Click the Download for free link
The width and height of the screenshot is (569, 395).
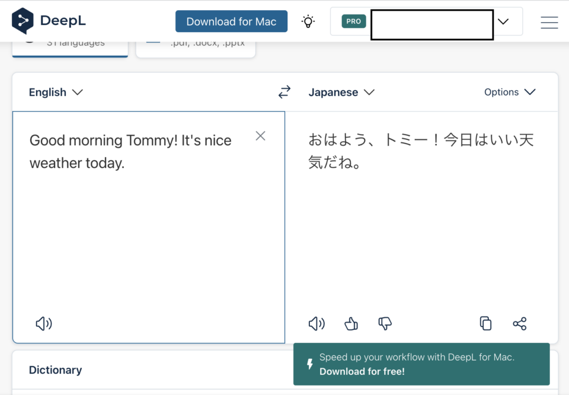pyautogui.click(x=364, y=370)
